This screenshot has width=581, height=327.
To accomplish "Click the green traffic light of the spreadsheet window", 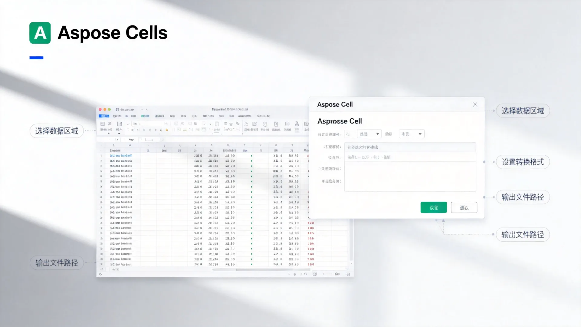I will (110, 110).
